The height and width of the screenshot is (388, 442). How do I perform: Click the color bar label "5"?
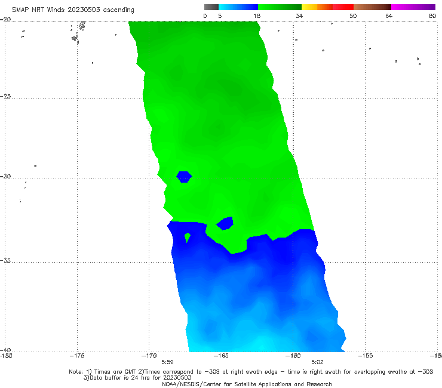tap(220, 16)
